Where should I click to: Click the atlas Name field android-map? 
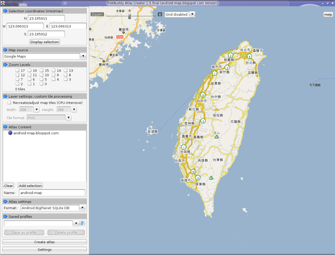pos(52,193)
